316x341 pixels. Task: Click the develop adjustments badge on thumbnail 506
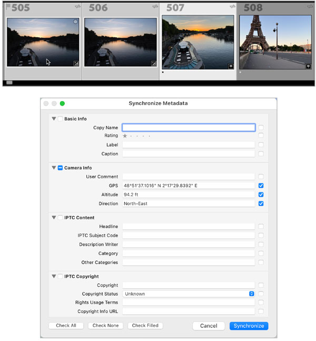[x=153, y=63]
